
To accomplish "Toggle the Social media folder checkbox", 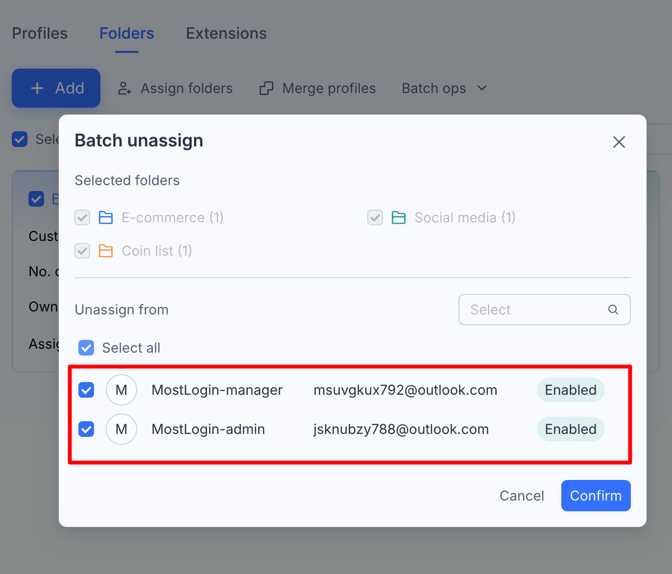I will (375, 217).
